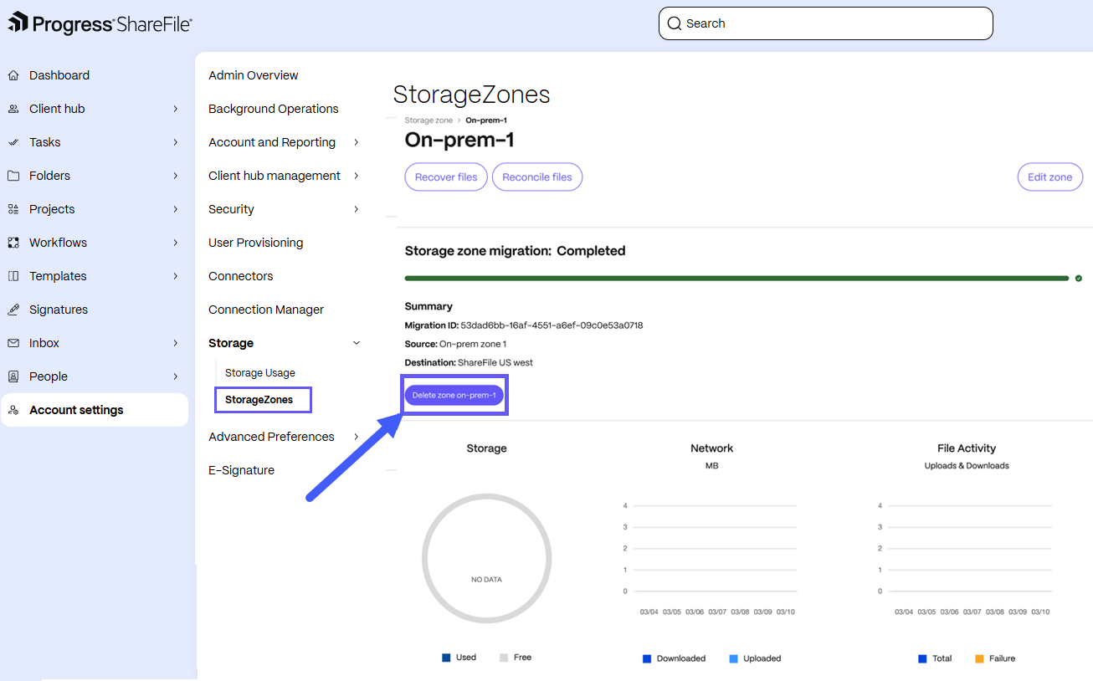This screenshot has width=1093, height=681.
Task: Click Destination: ShareFile US west text
Action: click(x=469, y=362)
